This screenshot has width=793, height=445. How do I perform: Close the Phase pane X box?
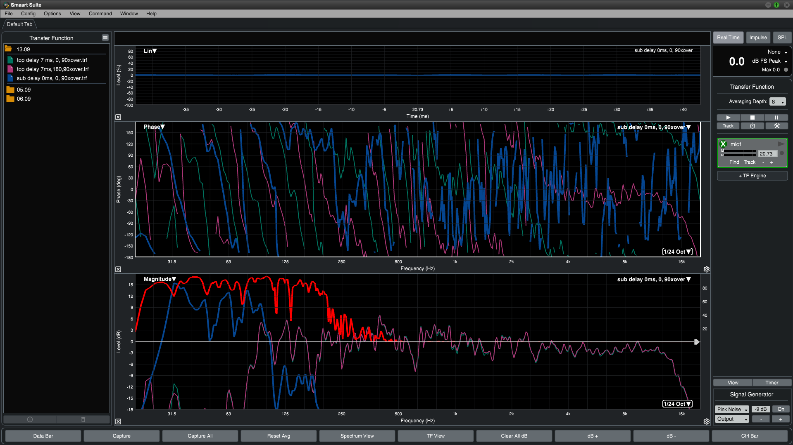[x=118, y=269]
